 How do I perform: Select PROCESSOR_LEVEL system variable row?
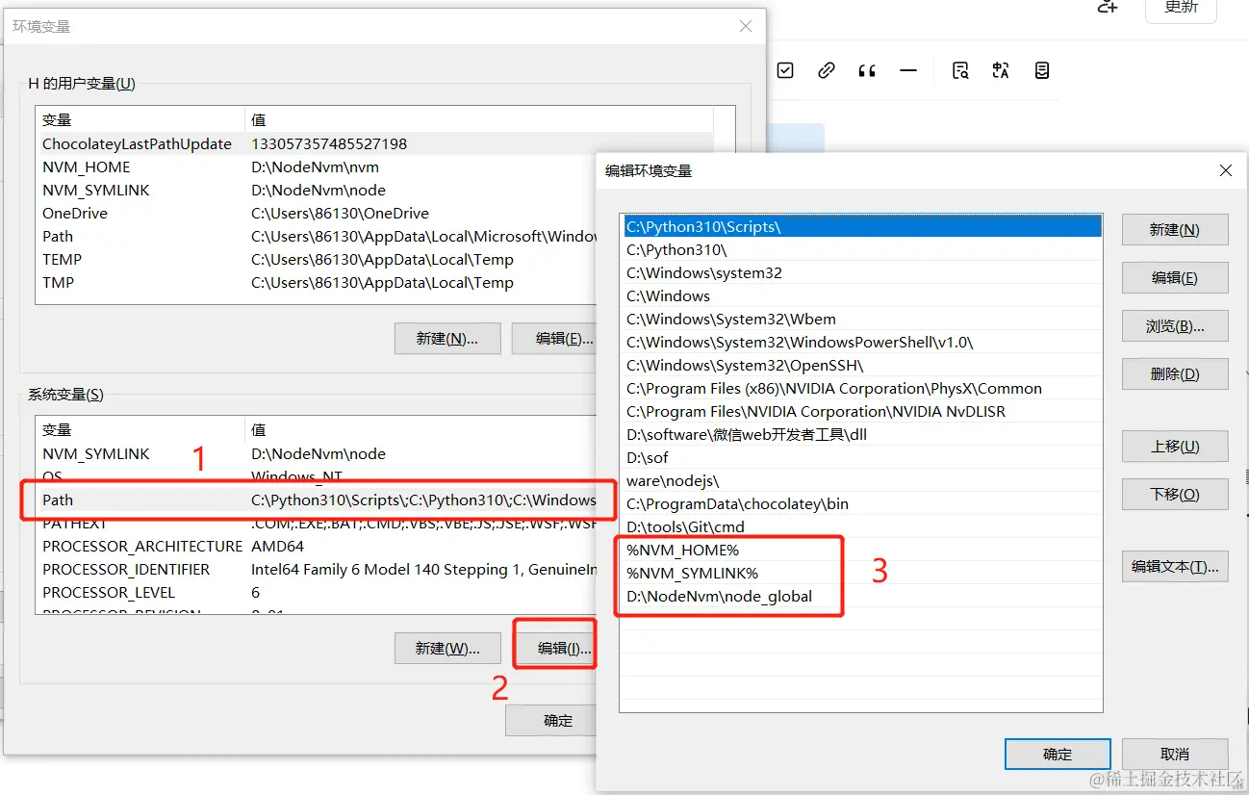(317, 592)
